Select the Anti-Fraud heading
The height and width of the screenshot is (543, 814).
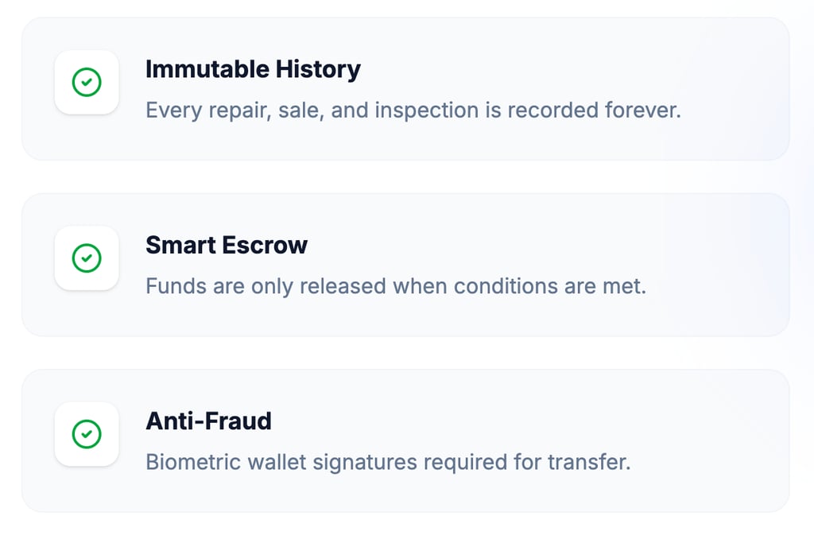208,421
